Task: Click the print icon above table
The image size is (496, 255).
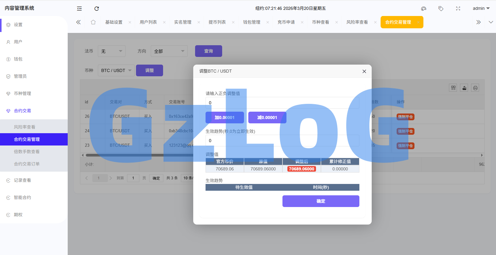Action: point(475,88)
